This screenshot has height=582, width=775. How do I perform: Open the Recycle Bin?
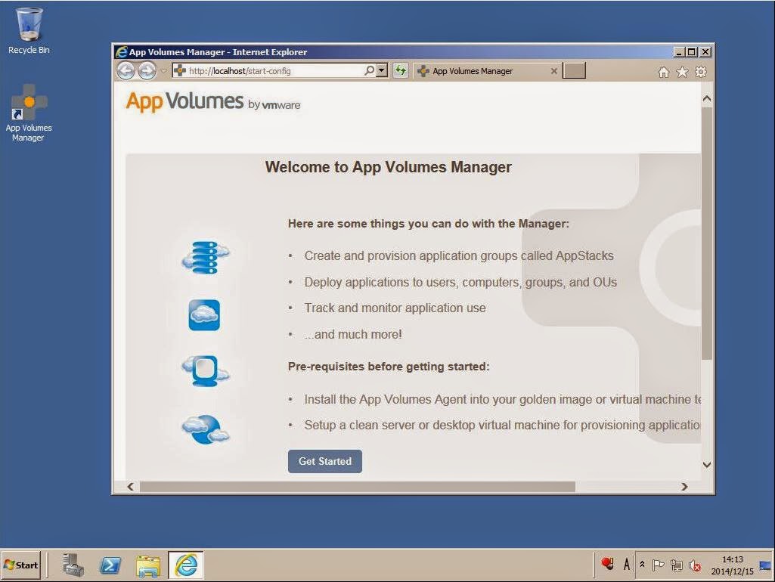coord(28,26)
